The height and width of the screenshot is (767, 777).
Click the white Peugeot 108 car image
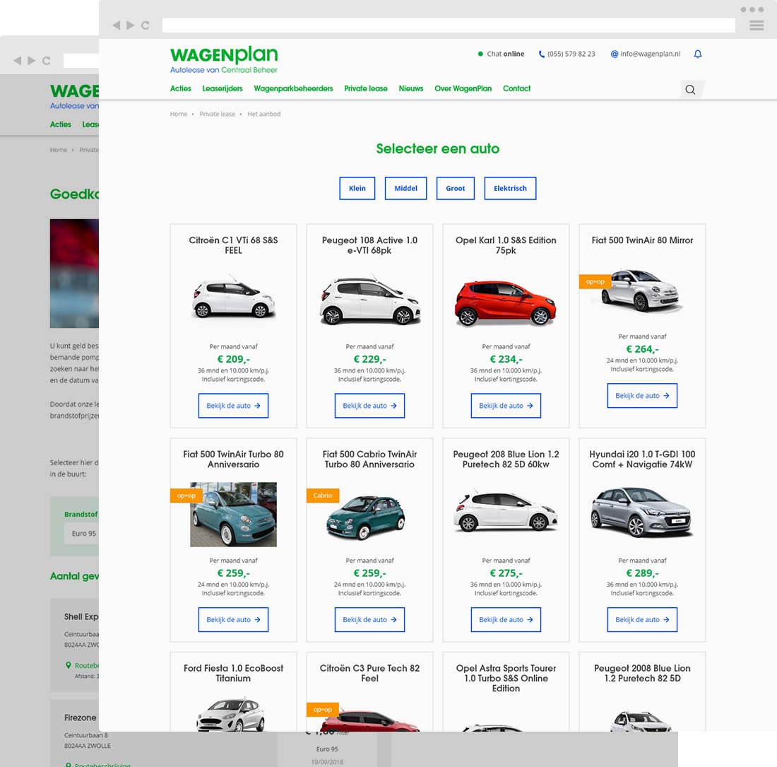point(369,300)
